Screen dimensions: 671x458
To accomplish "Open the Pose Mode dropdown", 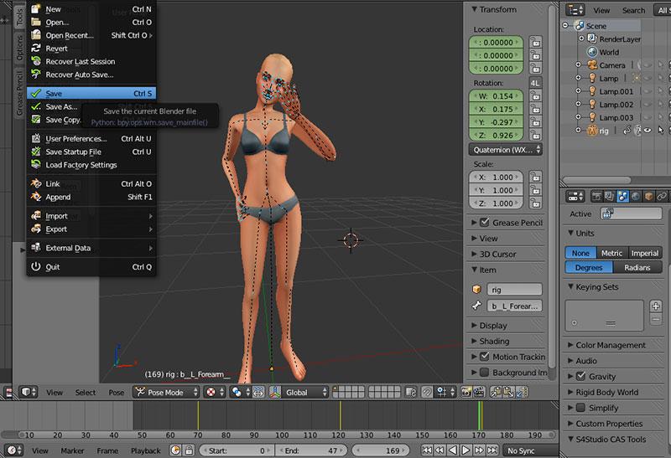I will coord(167,392).
